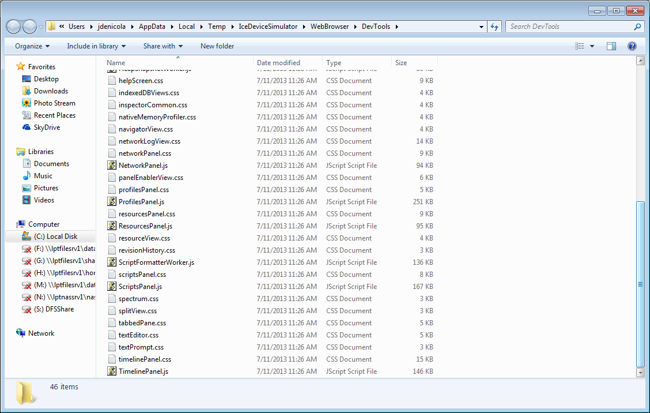This screenshot has height=413, width=650.
Task: Open the view options dropdown arrow
Action: (x=592, y=46)
